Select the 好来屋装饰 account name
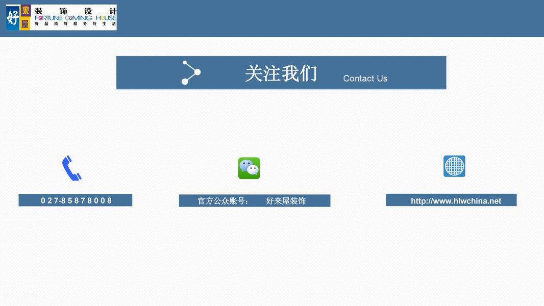544x306 pixels. [286, 201]
